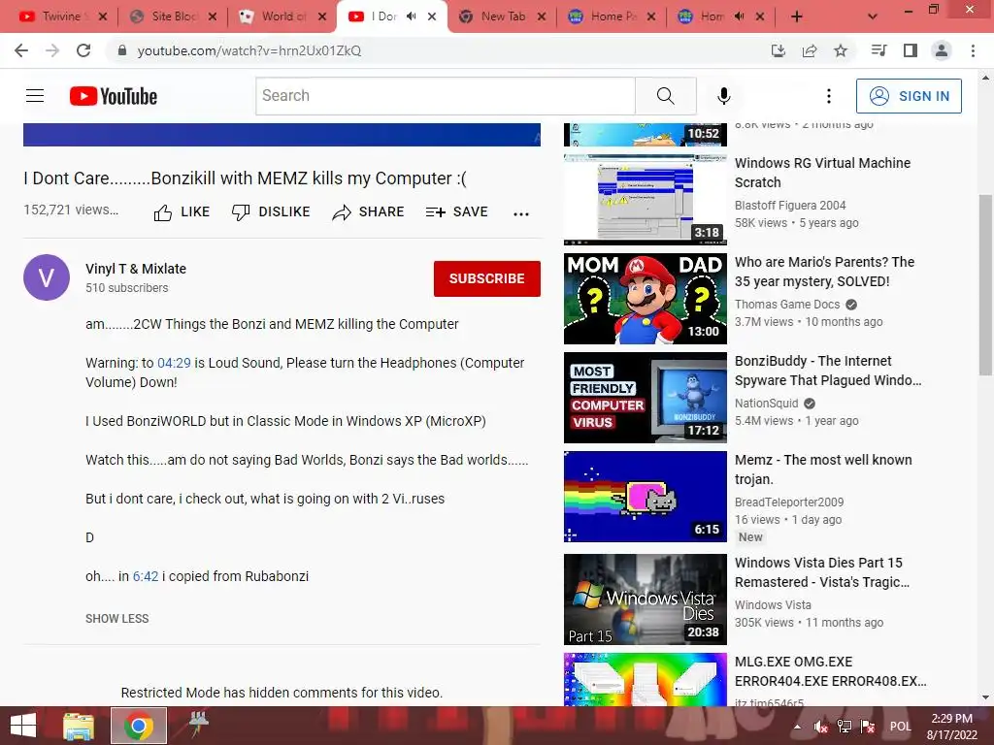This screenshot has height=745, width=994.
Task: Switch the POL input language indicator
Action: (900, 727)
